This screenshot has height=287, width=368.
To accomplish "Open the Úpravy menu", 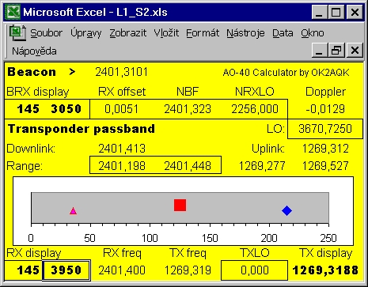I will [x=86, y=33].
